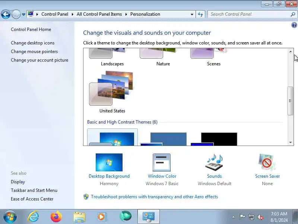Open the Window Color icon
Screen dimensions: 298x224
[162, 162]
